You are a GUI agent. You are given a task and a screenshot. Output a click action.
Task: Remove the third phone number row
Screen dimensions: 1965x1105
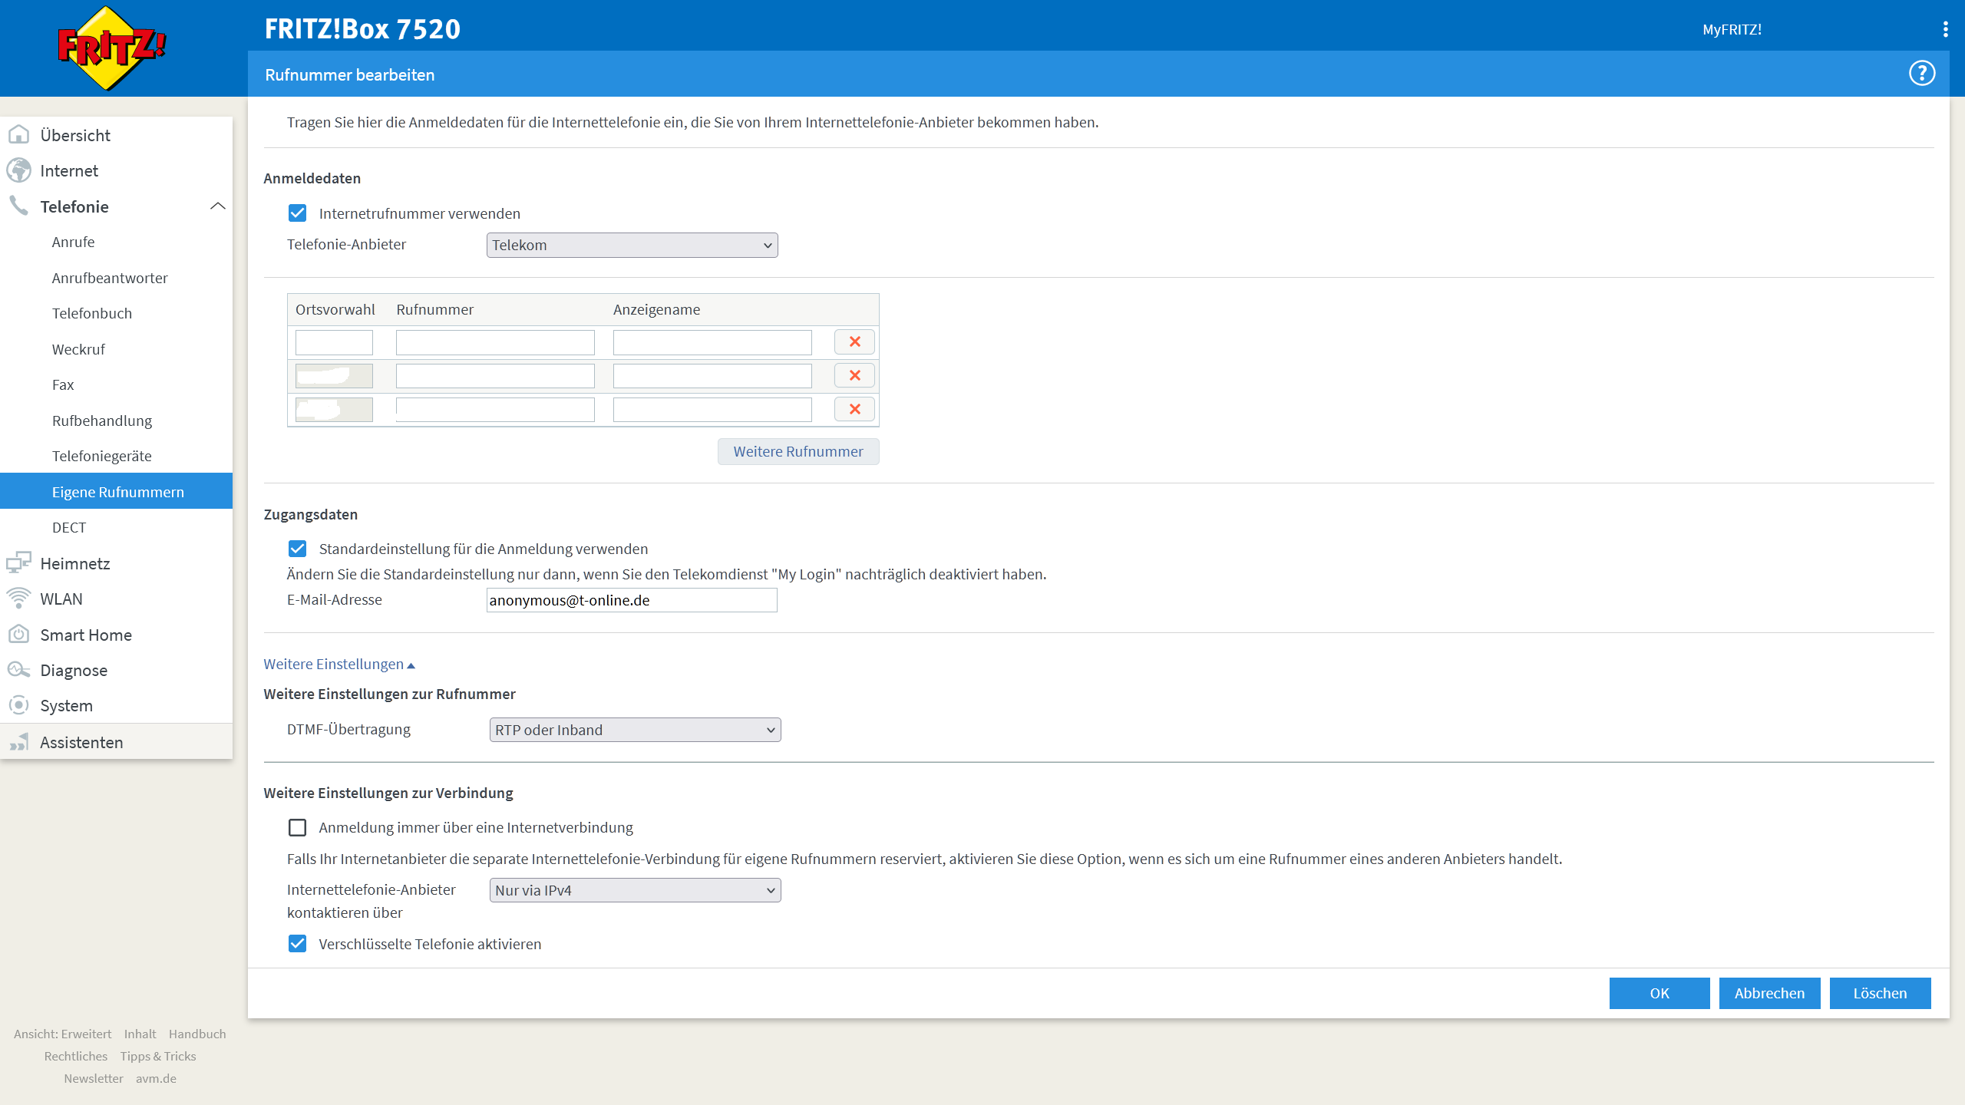pos(854,410)
